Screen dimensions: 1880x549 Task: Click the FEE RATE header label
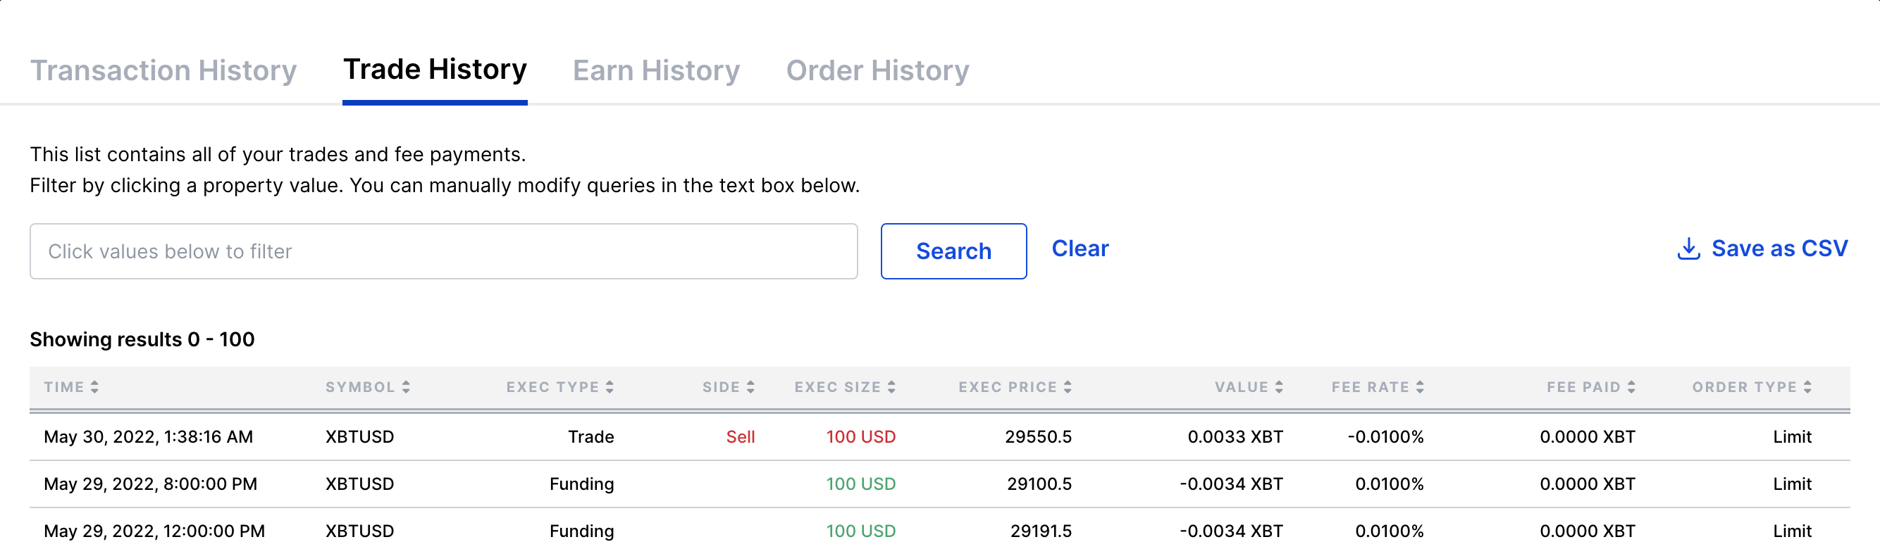pyautogui.click(x=1371, y=387)
